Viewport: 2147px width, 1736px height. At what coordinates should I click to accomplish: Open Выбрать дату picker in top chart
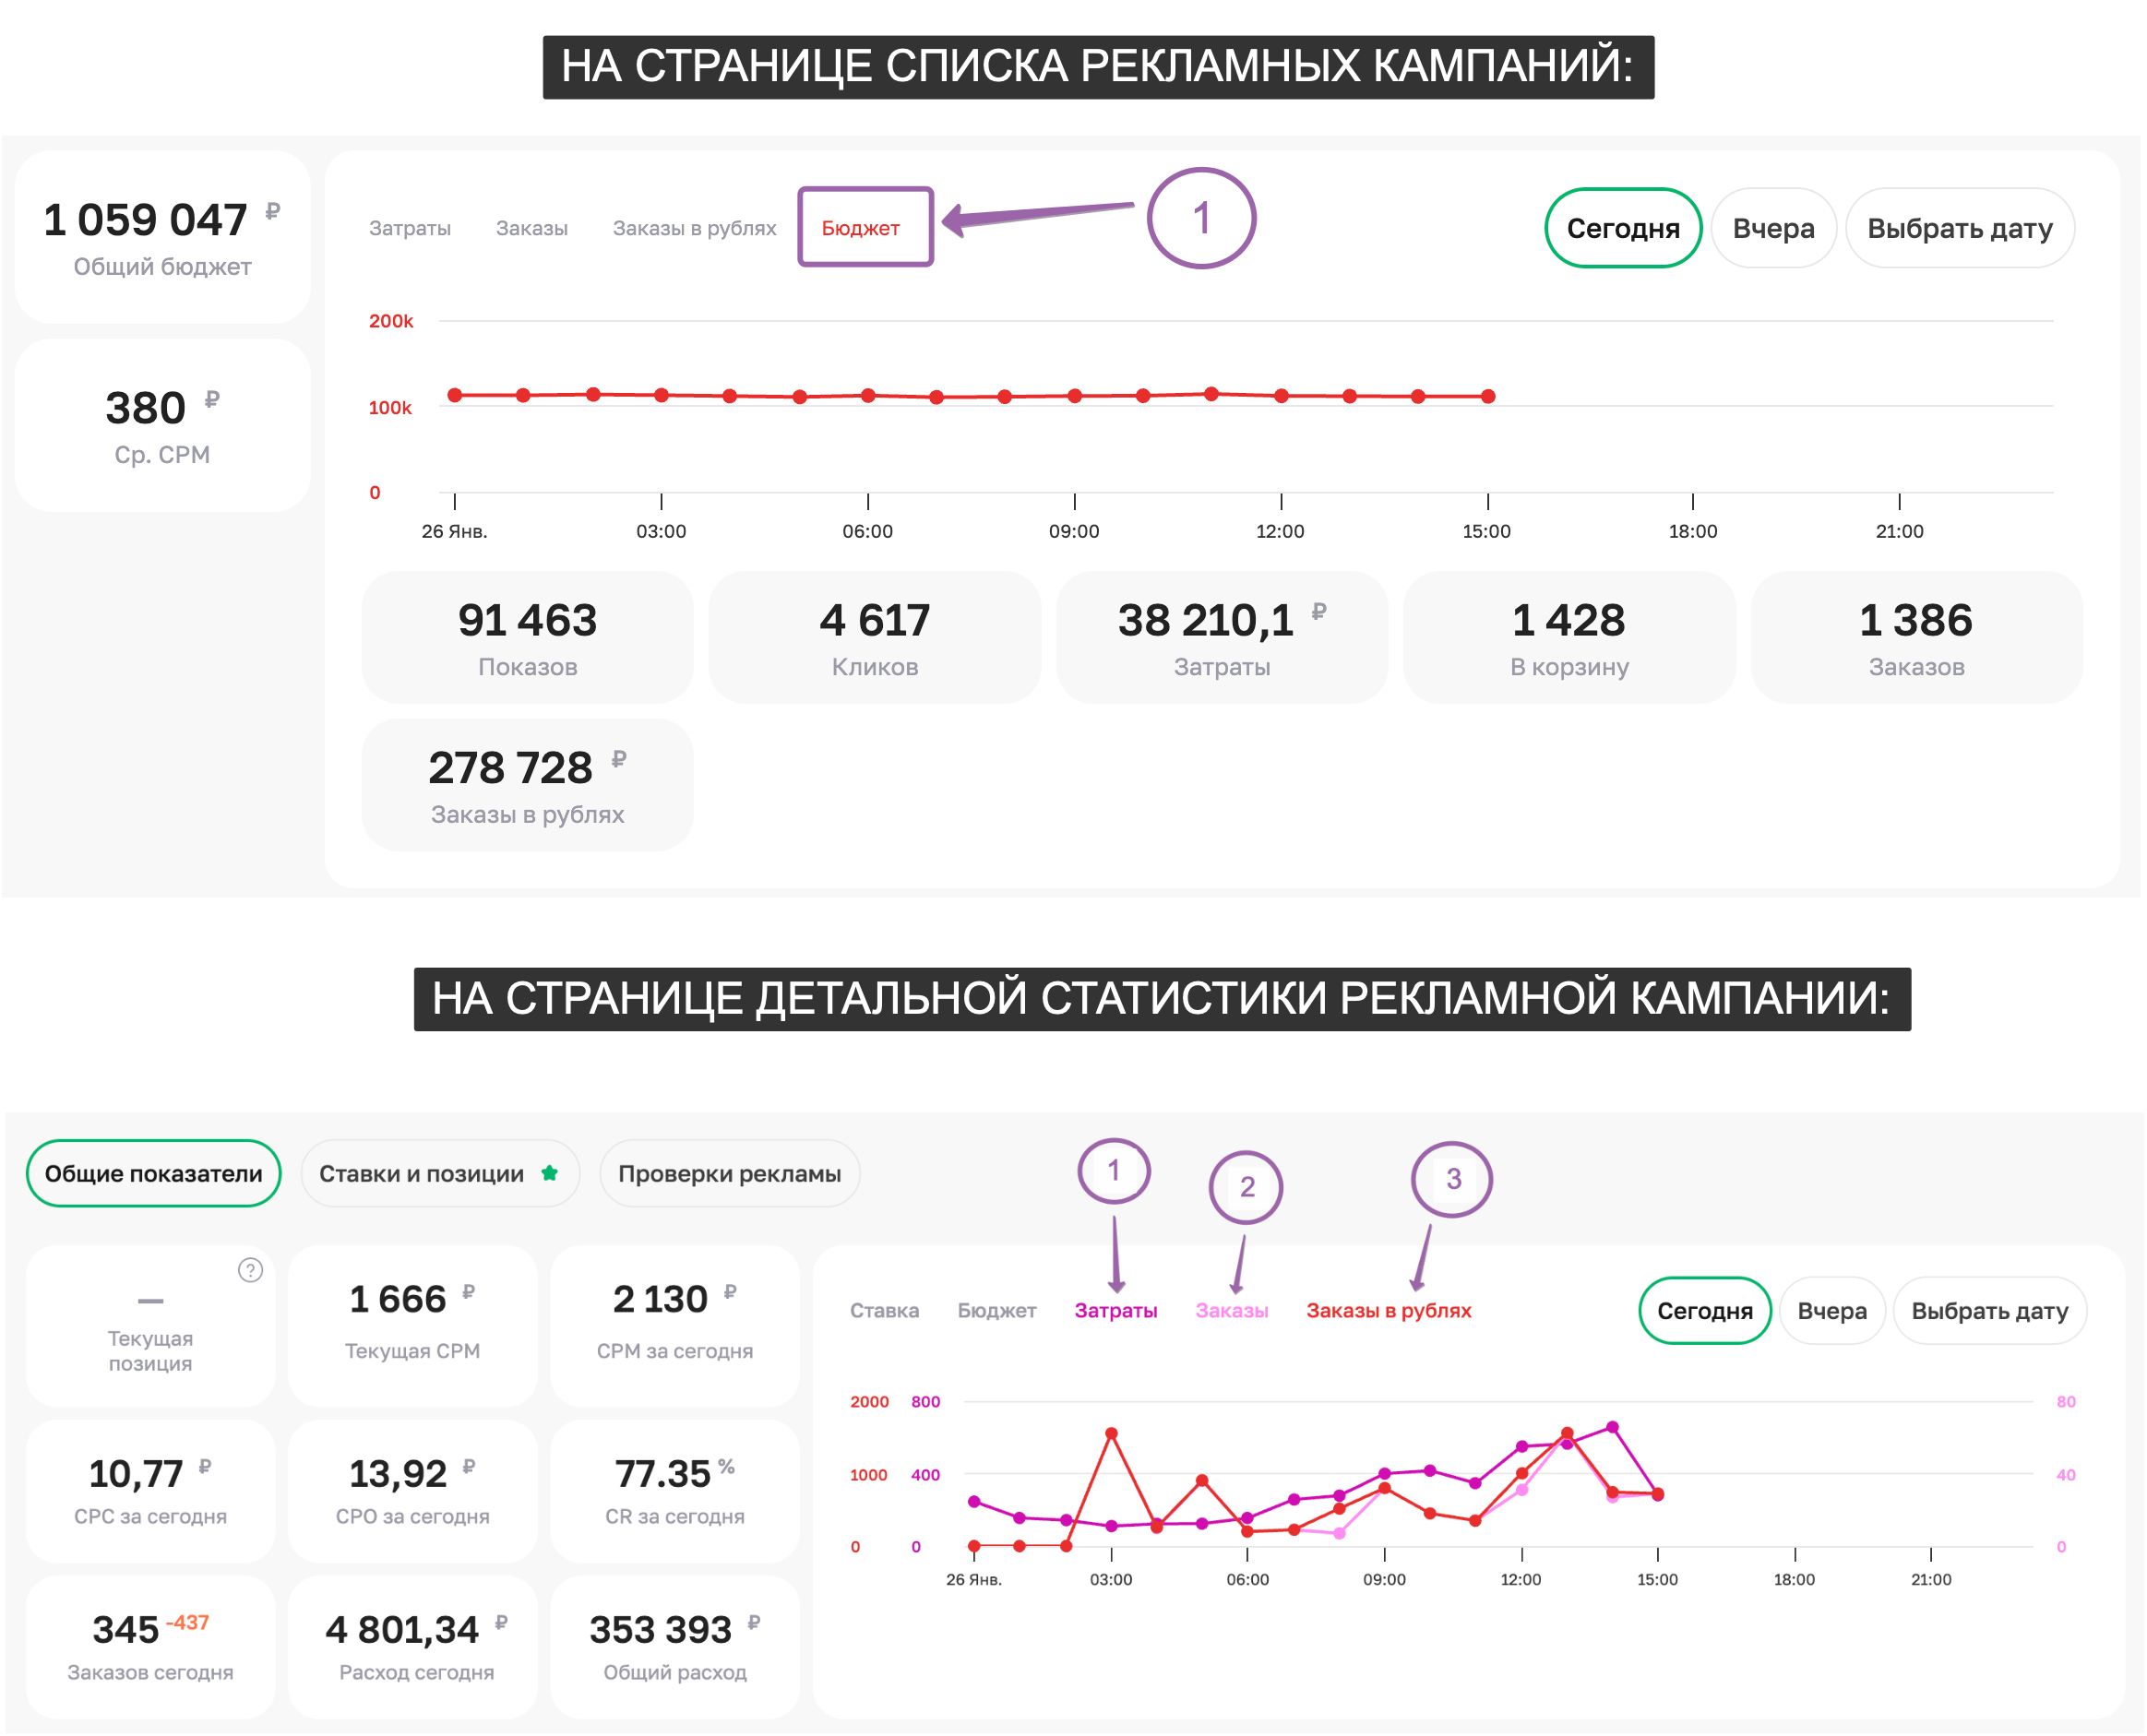1958,228
